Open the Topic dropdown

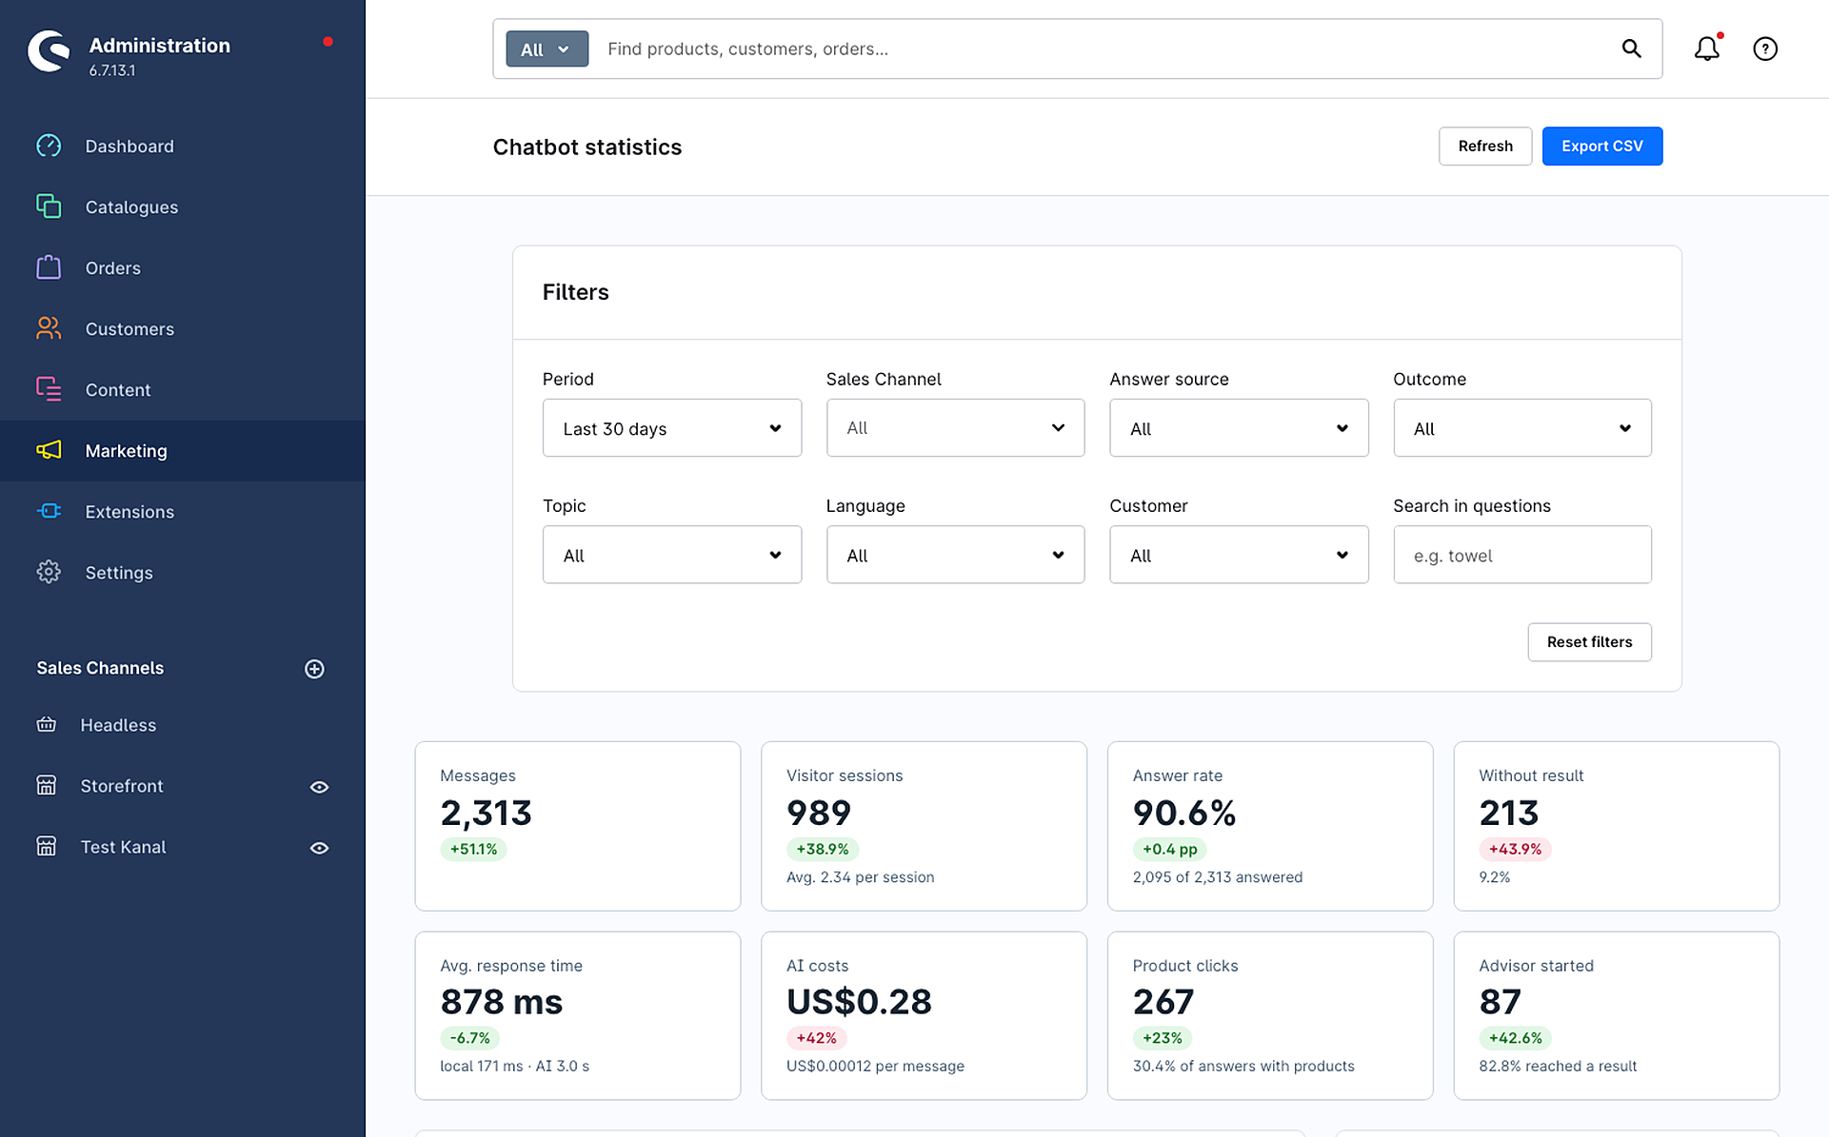pos(671,555)
